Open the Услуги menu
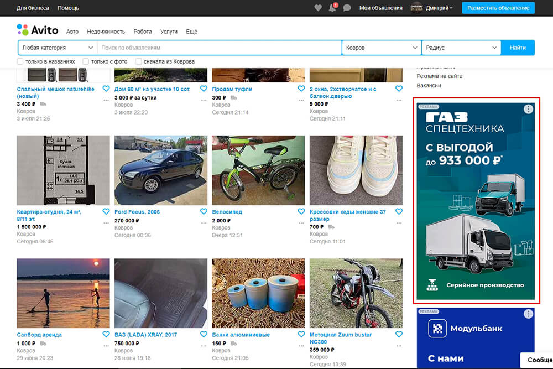The height and width of the screenshot is (369, 553). click(169, 32)
